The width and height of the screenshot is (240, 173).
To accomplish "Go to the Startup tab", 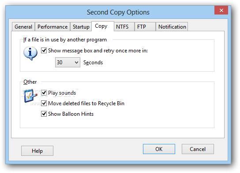I will click(x=81, y=27).
